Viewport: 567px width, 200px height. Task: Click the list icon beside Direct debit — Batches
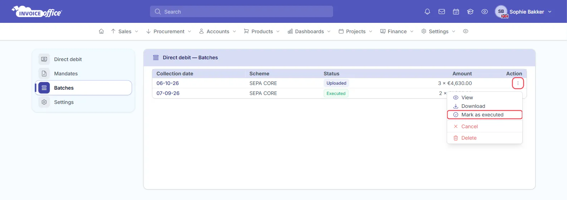tap(156, 57)
